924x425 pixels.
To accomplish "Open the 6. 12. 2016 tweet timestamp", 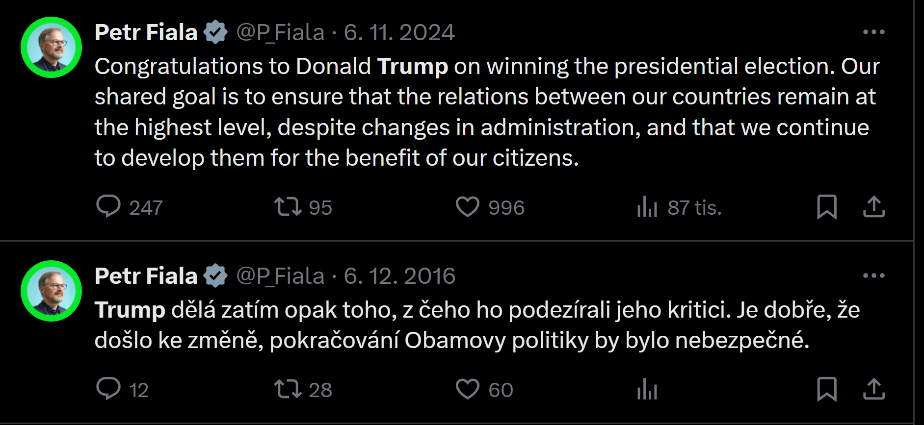I will pyautogui.click(x=399, y=276).
